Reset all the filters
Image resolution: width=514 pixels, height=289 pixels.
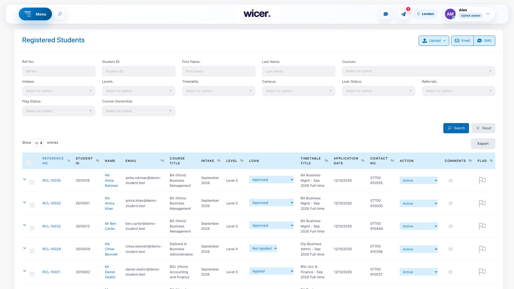click(x=483, y=128)
